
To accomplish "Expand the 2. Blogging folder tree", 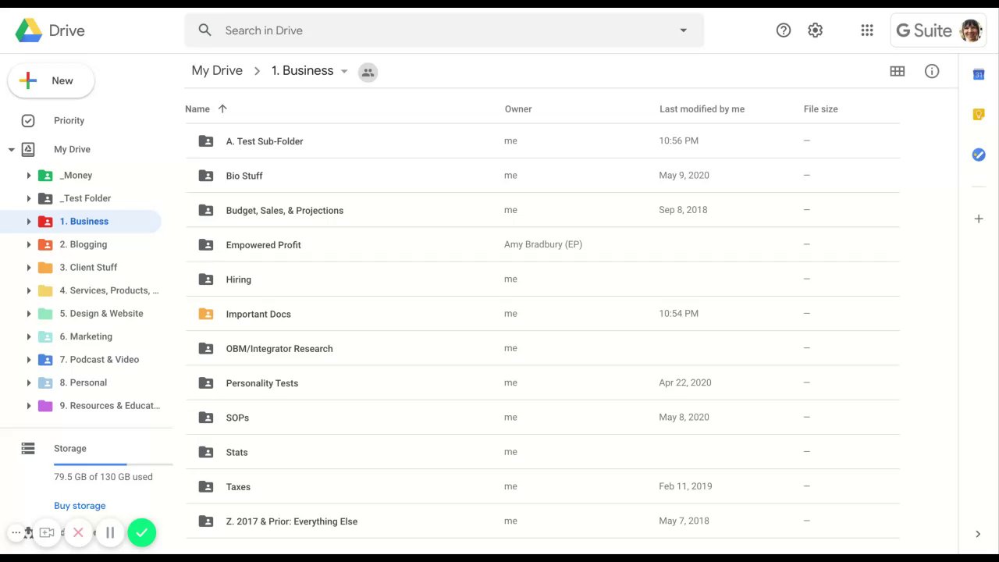I will [x=29, y=244].
